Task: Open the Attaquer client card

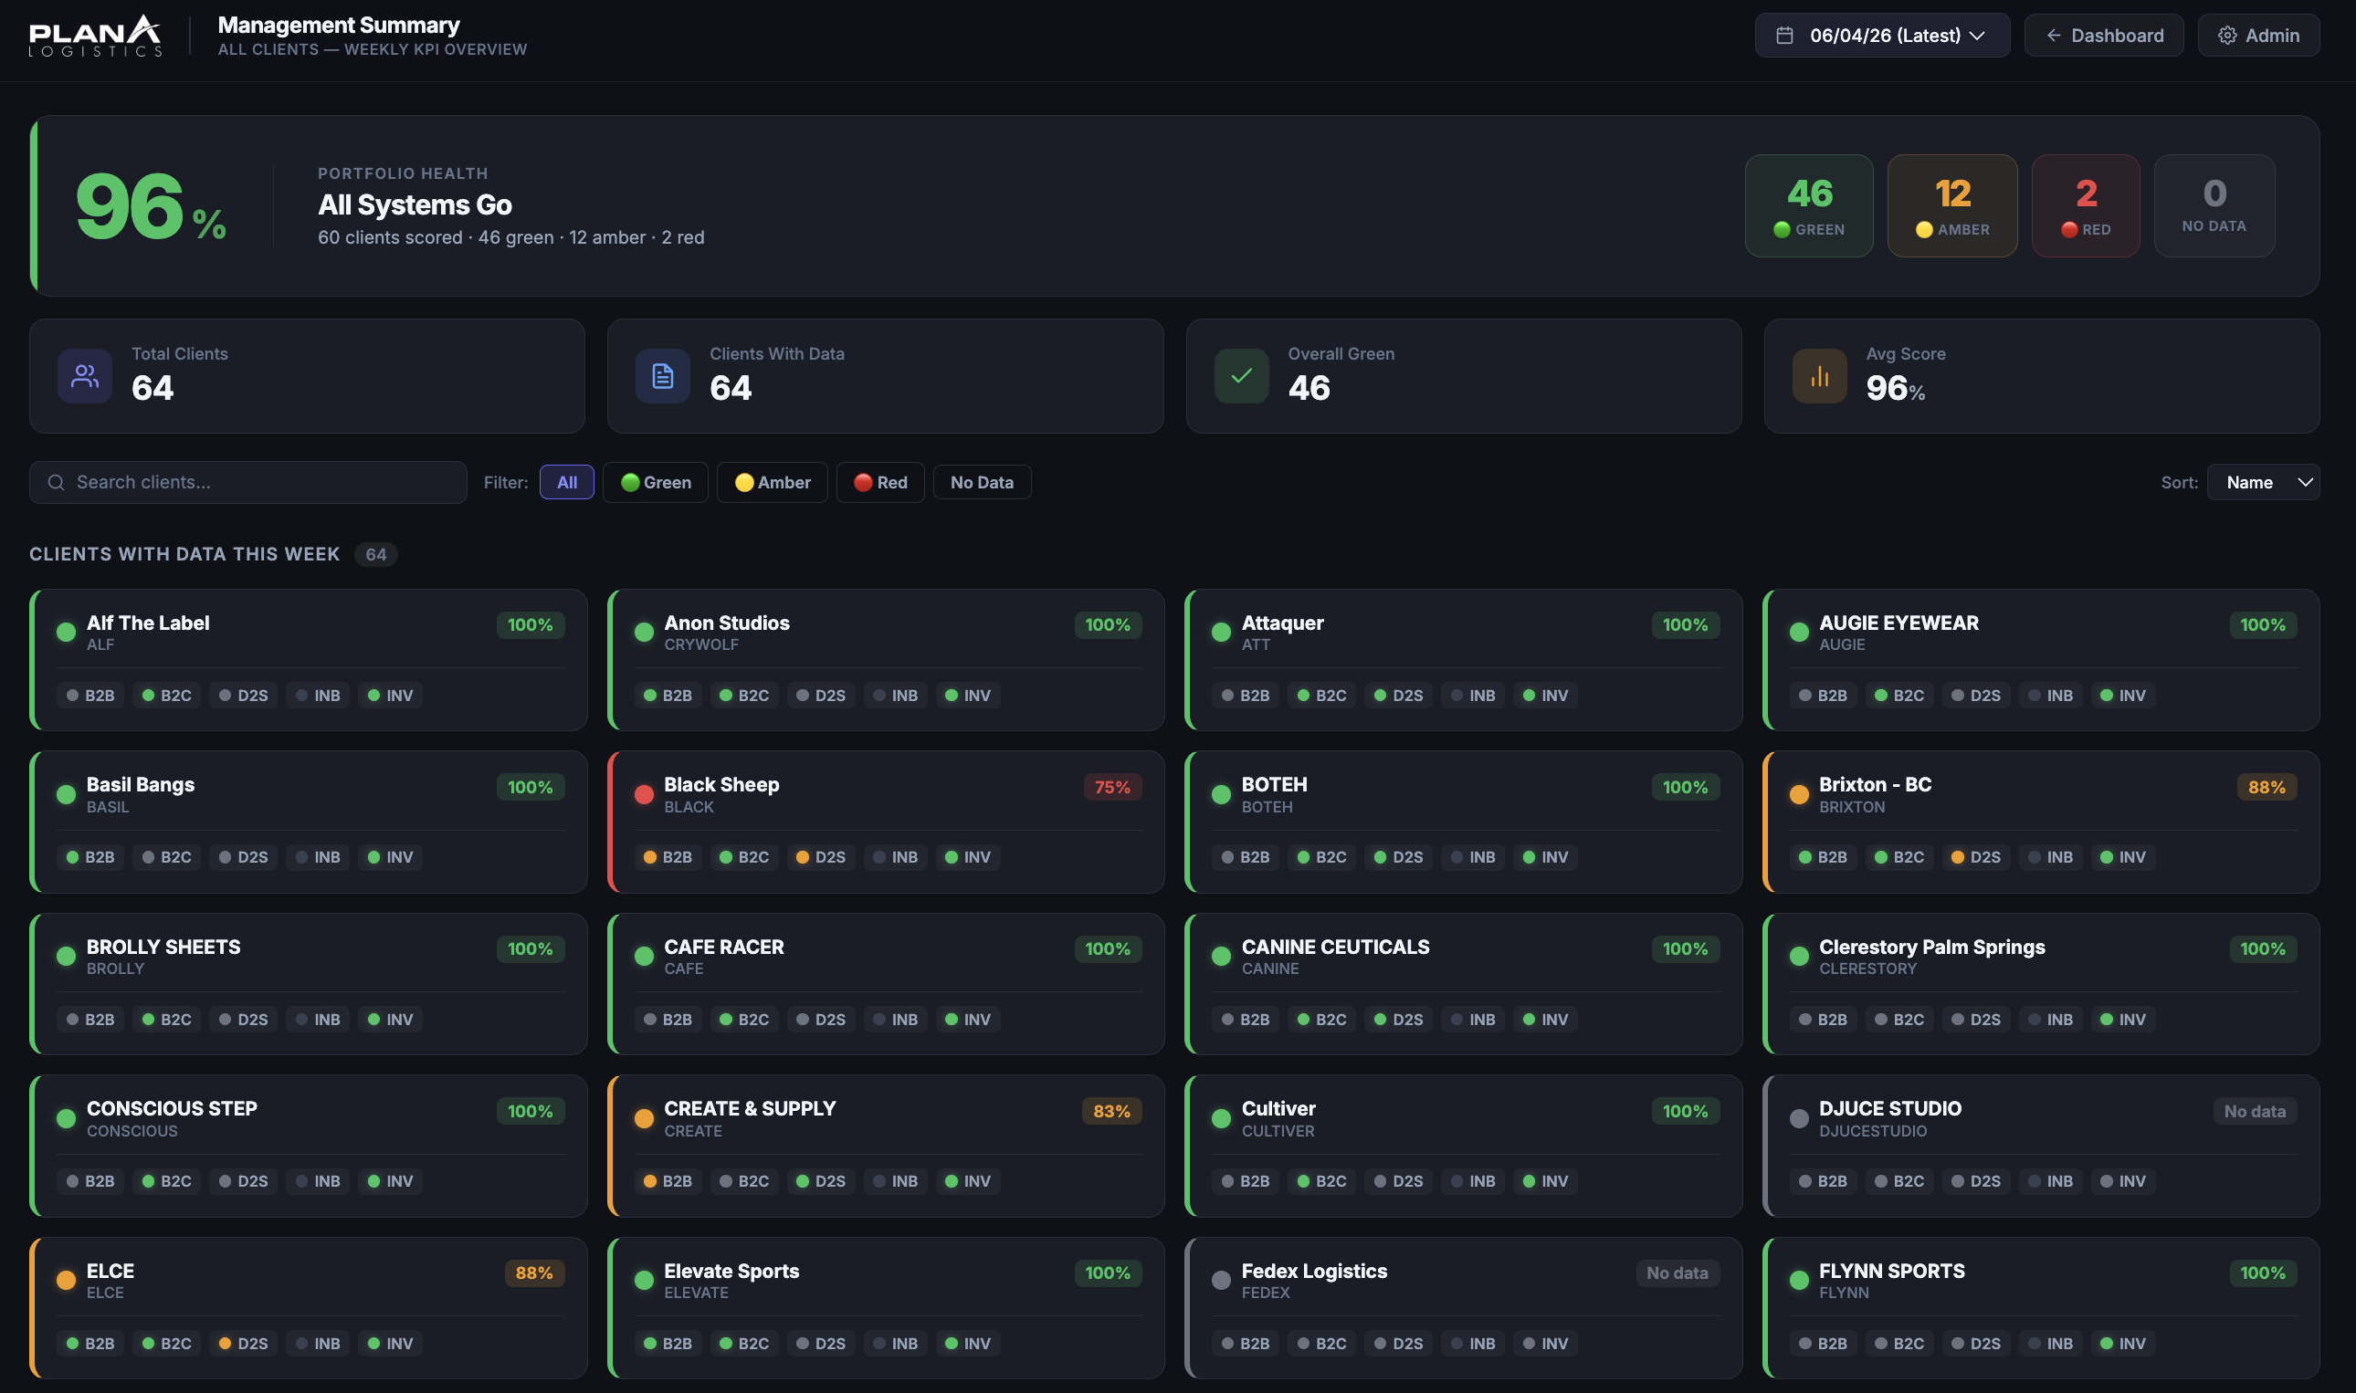Action: pos(1464,660)
